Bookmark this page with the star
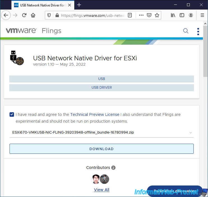 coord(157,15)
